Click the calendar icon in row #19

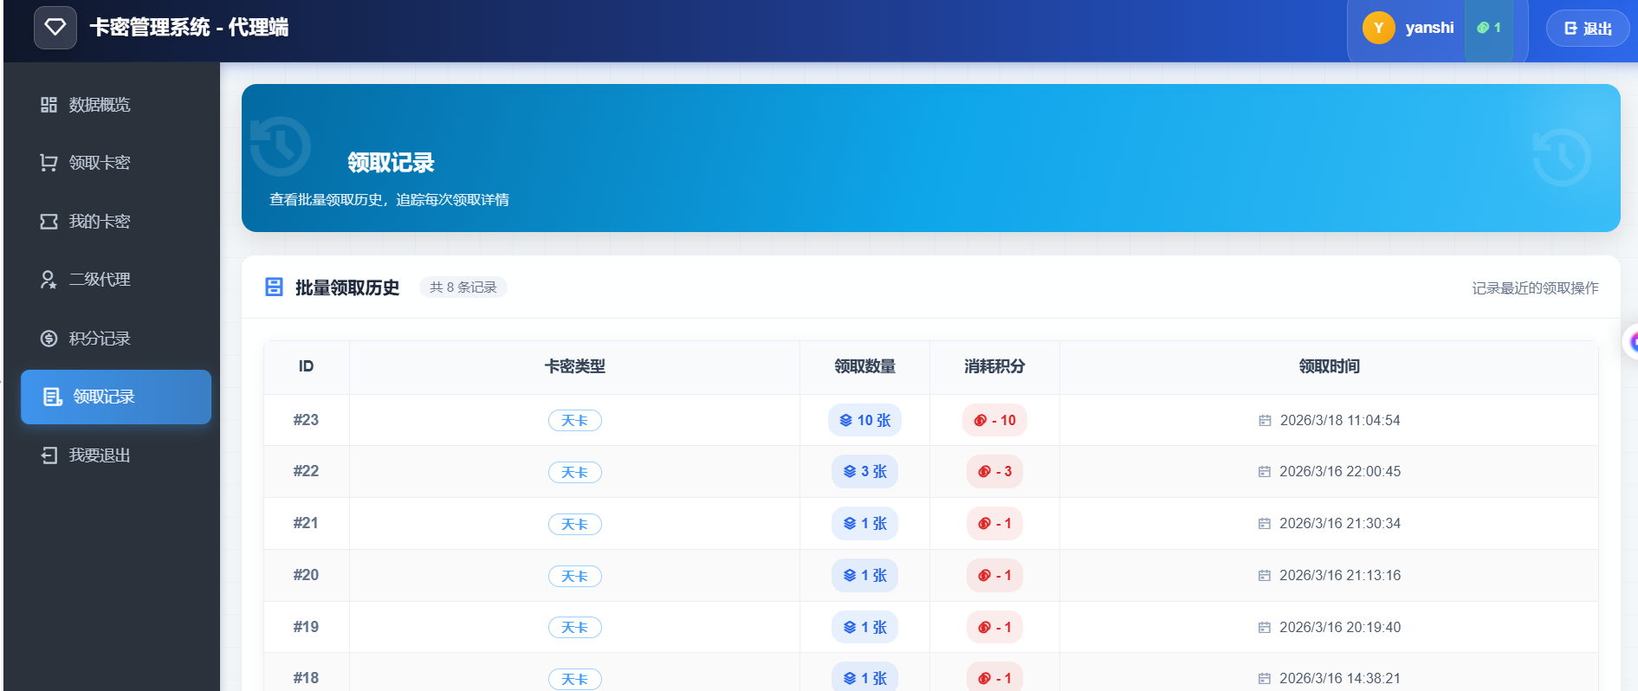pos(1265,628)
